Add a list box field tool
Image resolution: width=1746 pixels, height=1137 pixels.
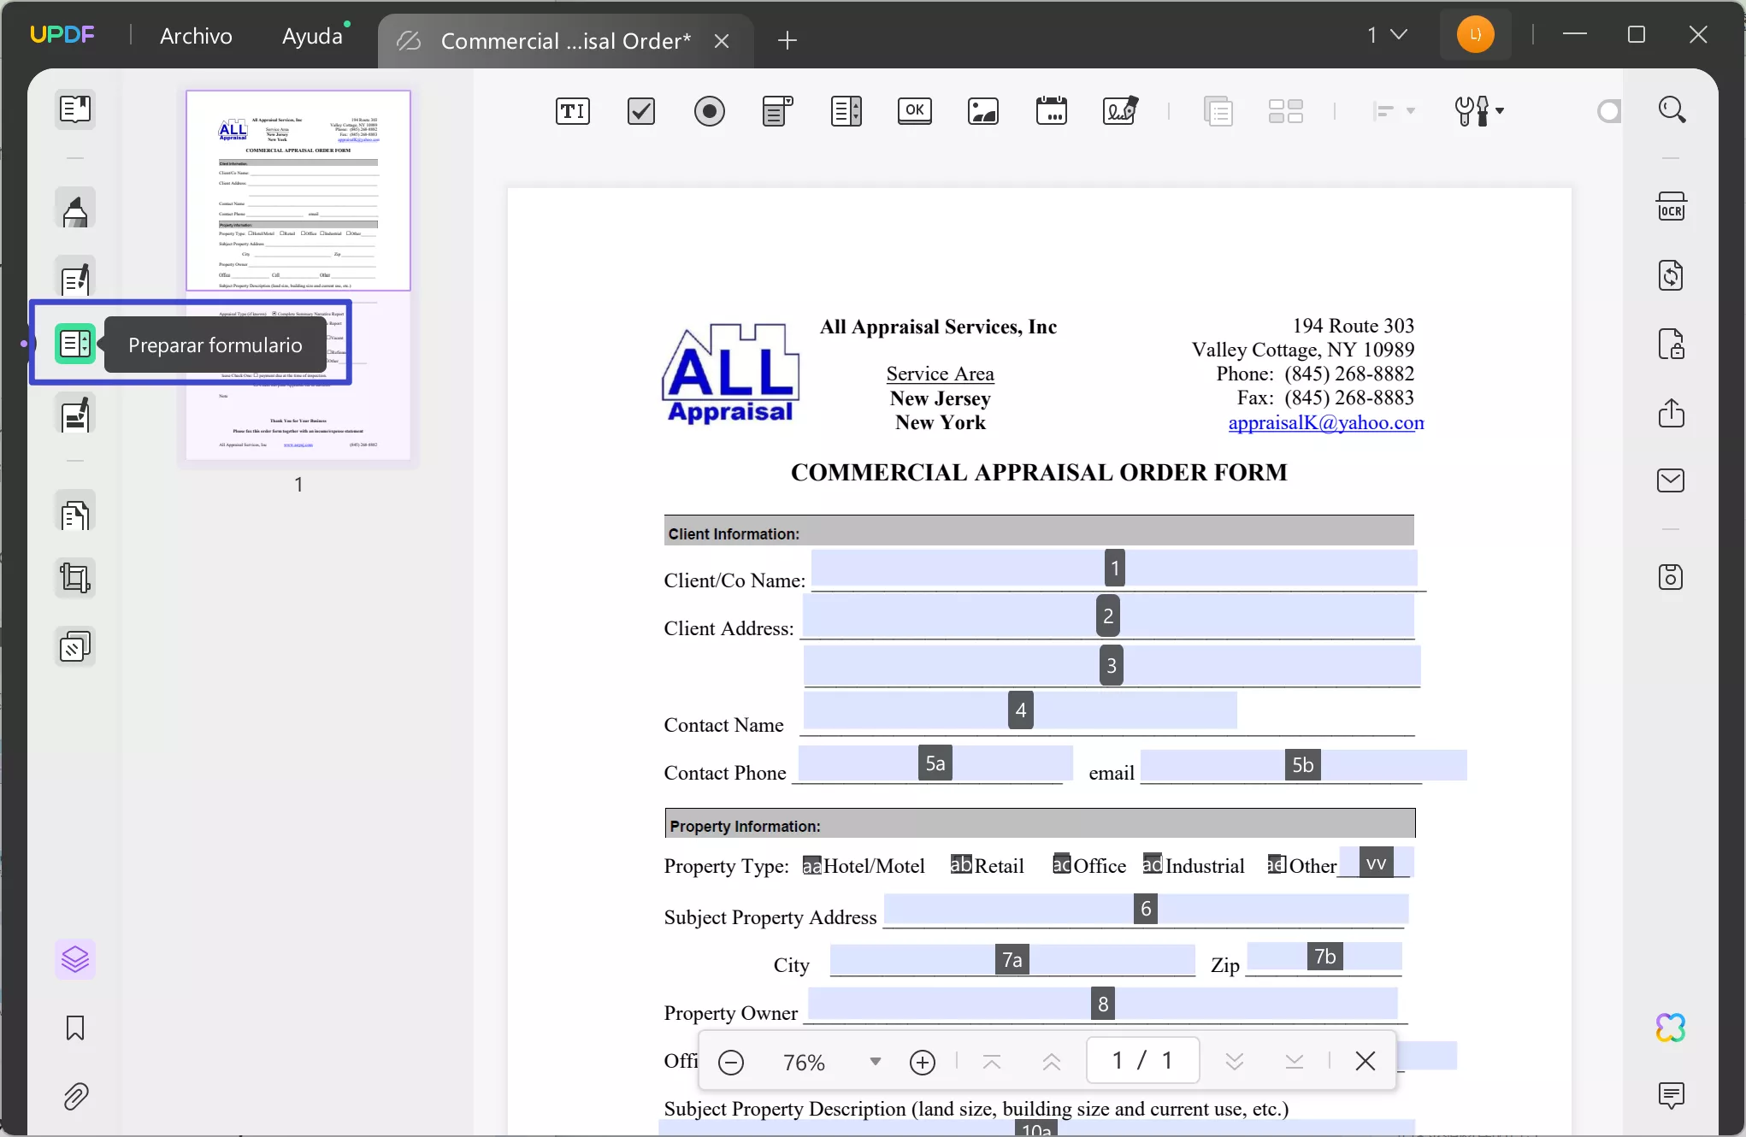tap(846, 111)
